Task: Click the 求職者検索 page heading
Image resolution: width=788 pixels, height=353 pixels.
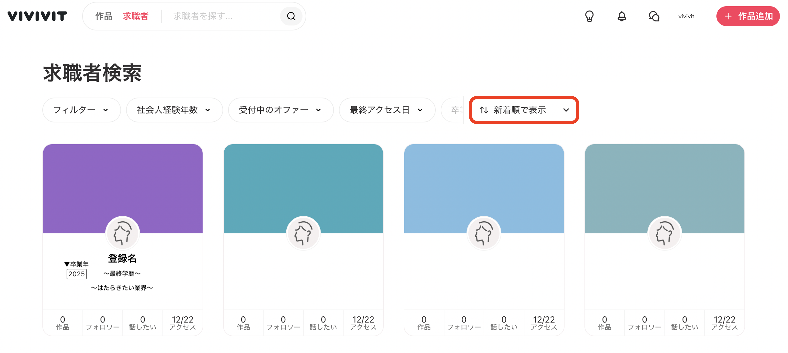Action: click(x=92, y=73)
